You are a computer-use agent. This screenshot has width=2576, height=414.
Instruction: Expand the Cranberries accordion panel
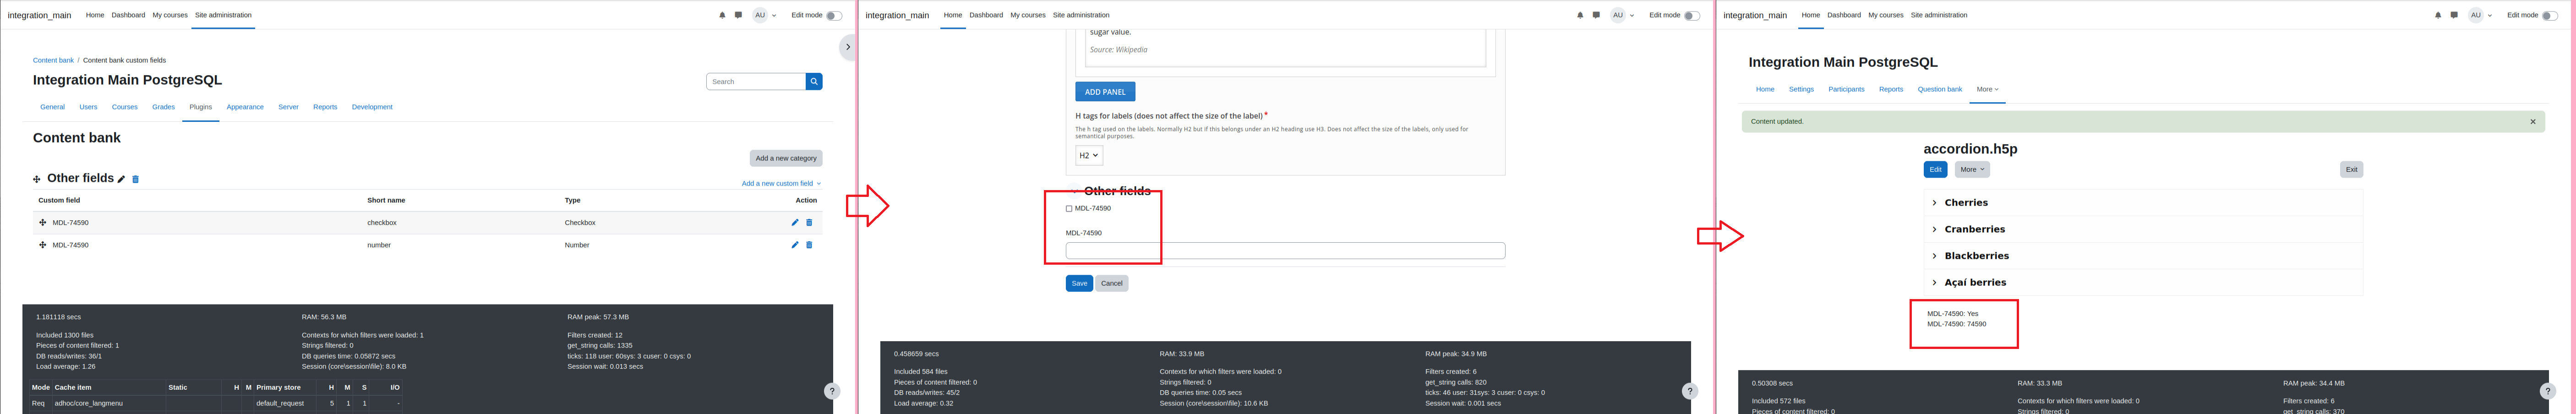2143,229
